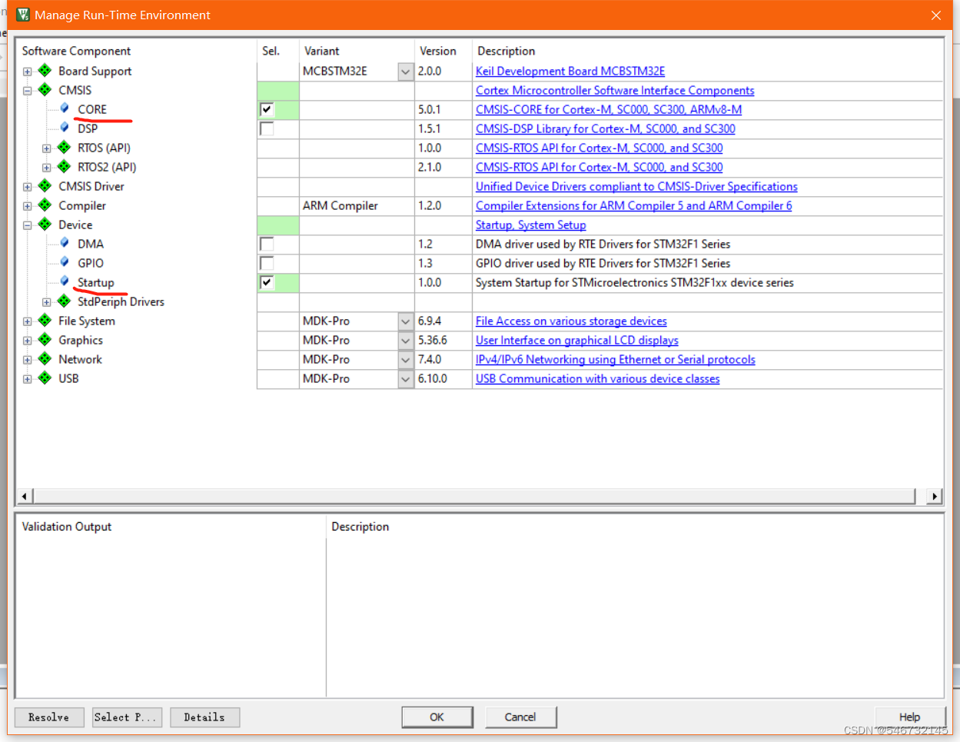Click the Network component icon

44,359
